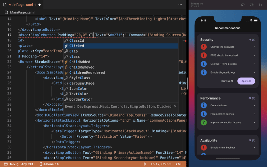Click MainPage.xaml in the breadcrumb bar

click(22, 12)
